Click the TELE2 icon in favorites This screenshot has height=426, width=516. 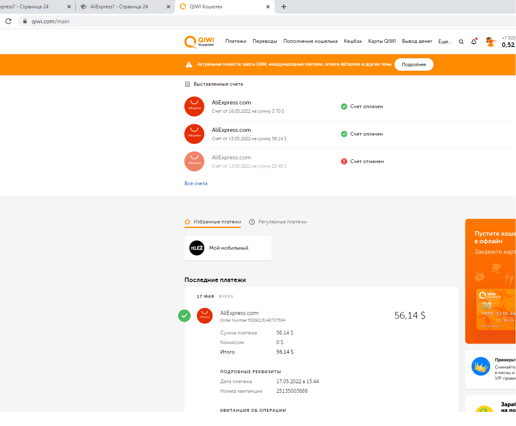click(197, 248)
